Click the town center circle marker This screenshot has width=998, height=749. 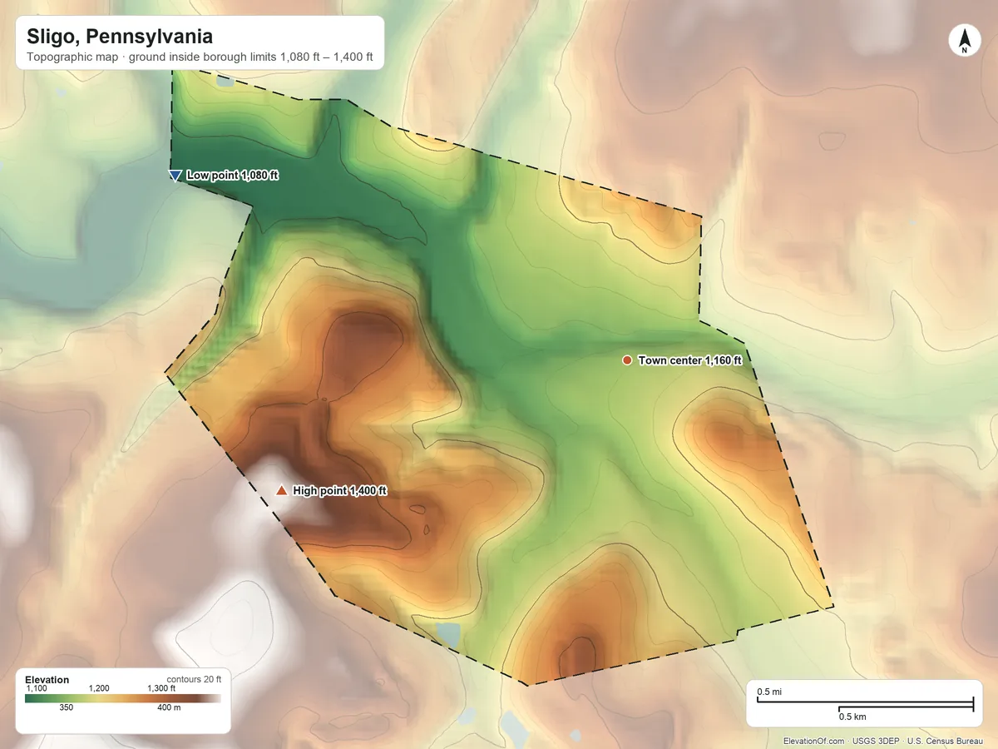(x=627, y=360)
